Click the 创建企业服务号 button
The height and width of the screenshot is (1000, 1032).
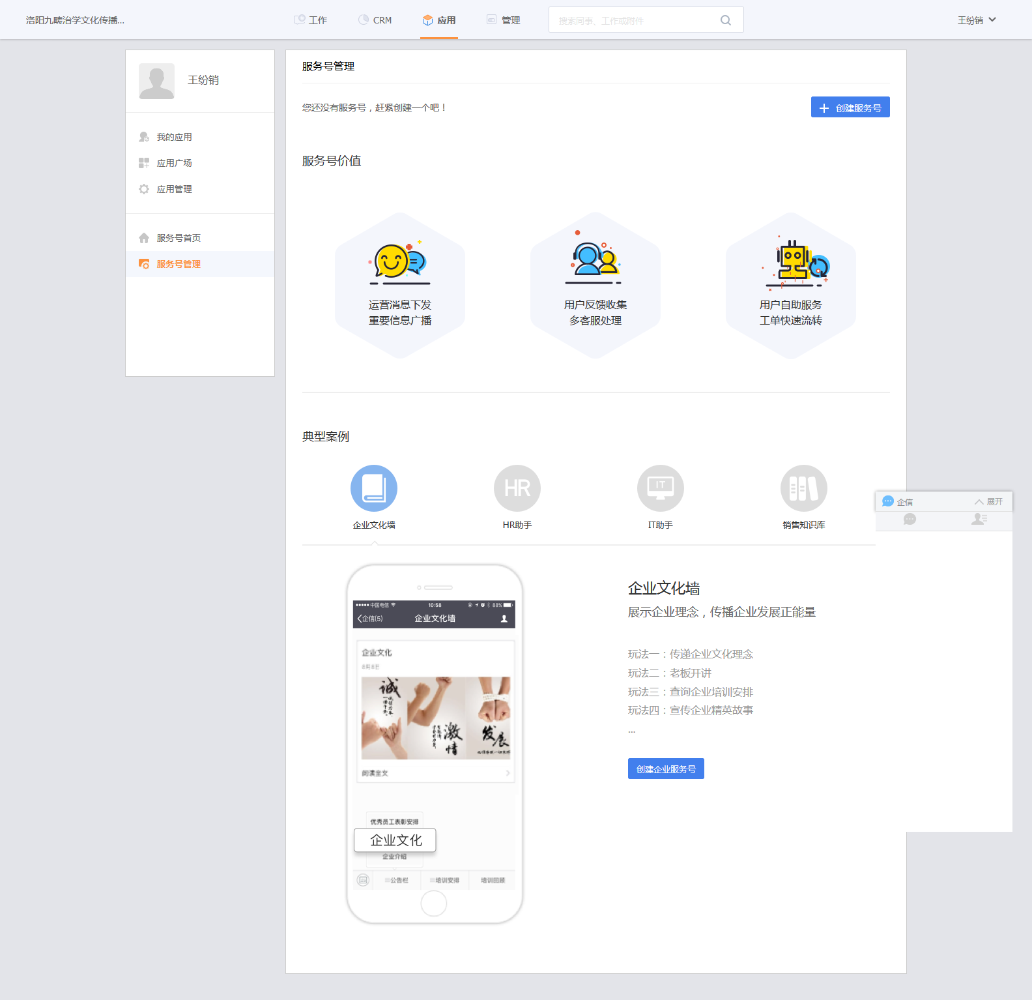666,769
